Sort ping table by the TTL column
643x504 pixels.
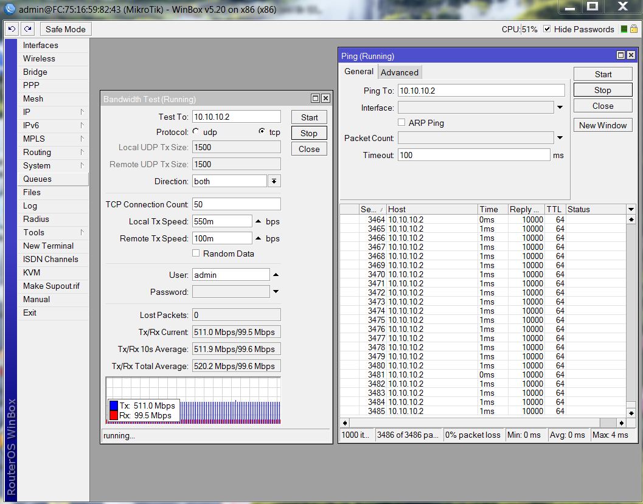[555, 209]
